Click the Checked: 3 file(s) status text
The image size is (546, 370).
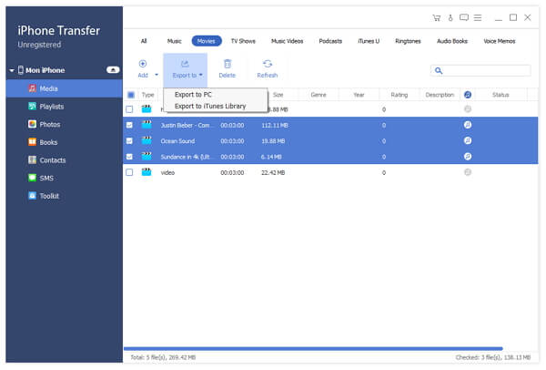click(x=493, y=357)
